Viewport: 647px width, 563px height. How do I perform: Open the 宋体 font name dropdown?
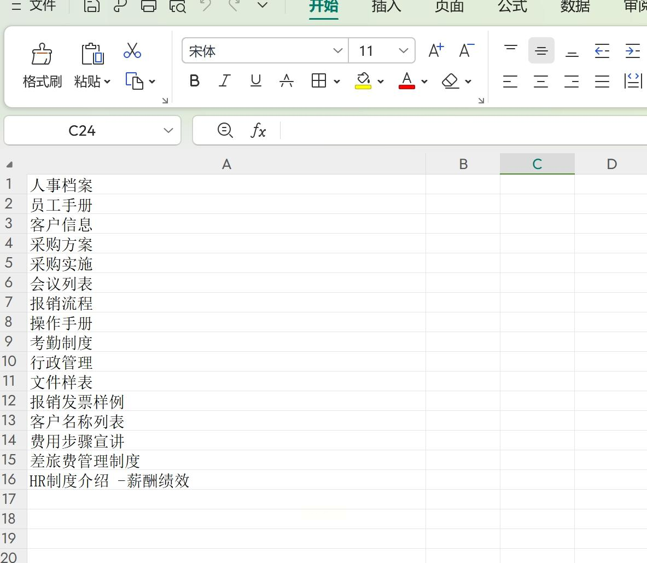338,50
